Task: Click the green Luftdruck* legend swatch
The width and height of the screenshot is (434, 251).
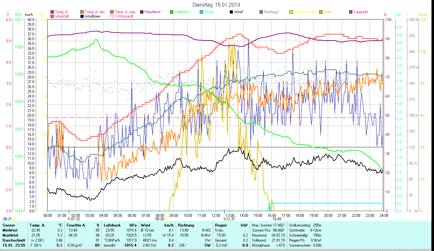Action: (172, 12)
